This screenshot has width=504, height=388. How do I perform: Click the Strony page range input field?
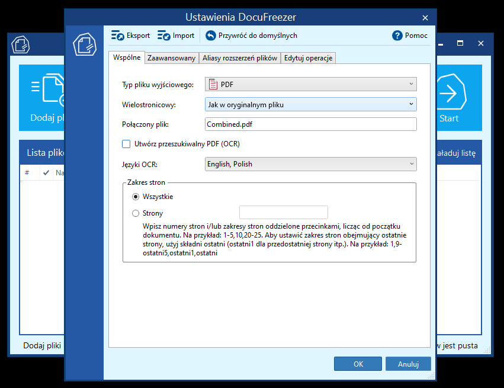click(x=284, y=213)
